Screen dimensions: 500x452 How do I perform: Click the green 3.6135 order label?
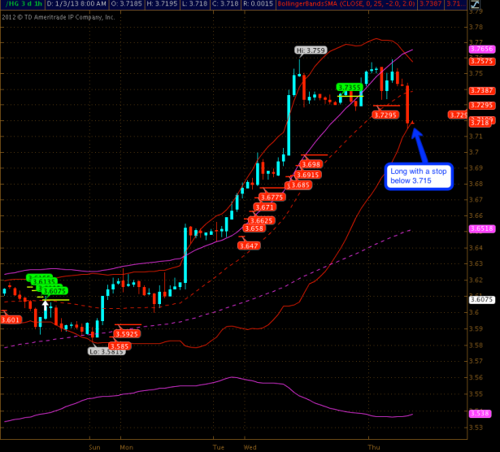pos(44,282)
